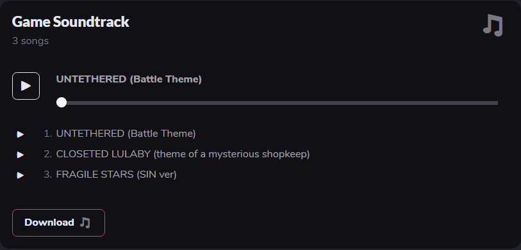
Task: Play FRAGILE STARS using its small play icon
Action: [x=21, y=175]
